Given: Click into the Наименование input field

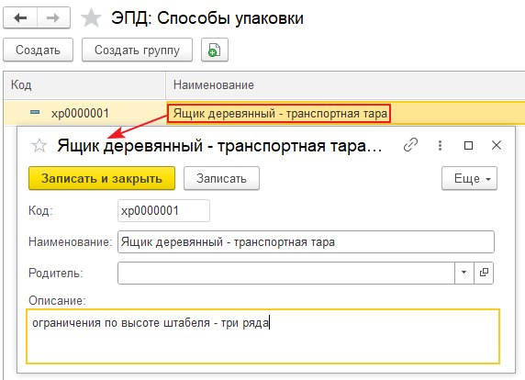Looking at the screenshot, I should click(306, 241).
